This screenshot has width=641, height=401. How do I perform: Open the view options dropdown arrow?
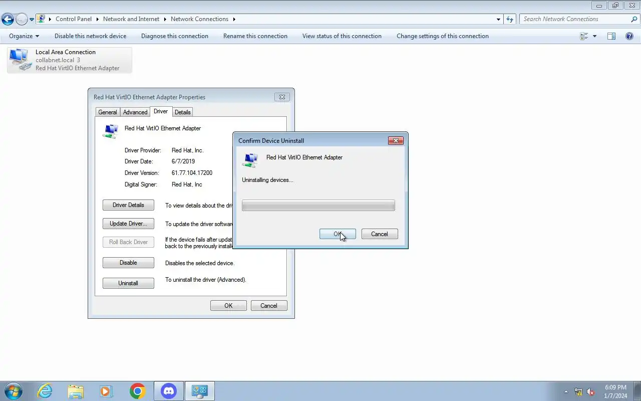pos(594,36)
